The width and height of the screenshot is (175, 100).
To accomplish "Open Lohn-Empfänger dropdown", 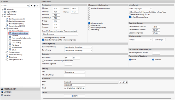I will (141, 9).
